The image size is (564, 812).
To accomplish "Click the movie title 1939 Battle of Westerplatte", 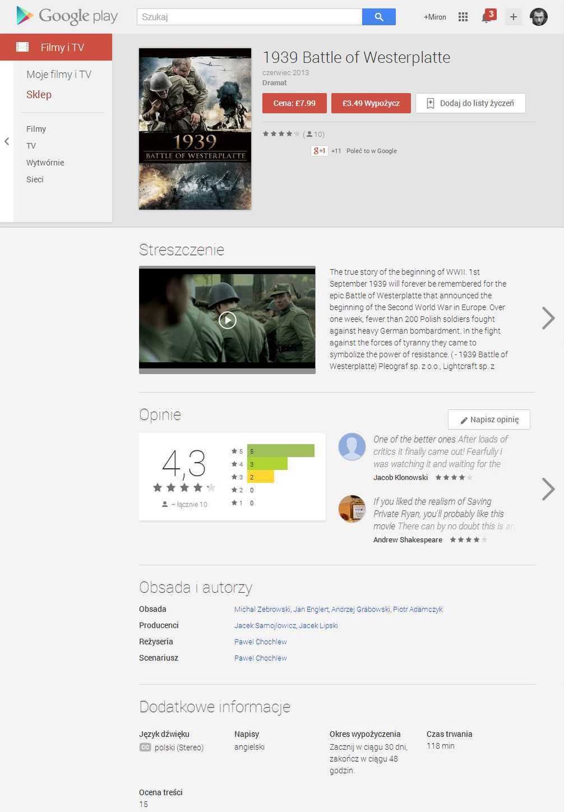I will pos(356,57).
